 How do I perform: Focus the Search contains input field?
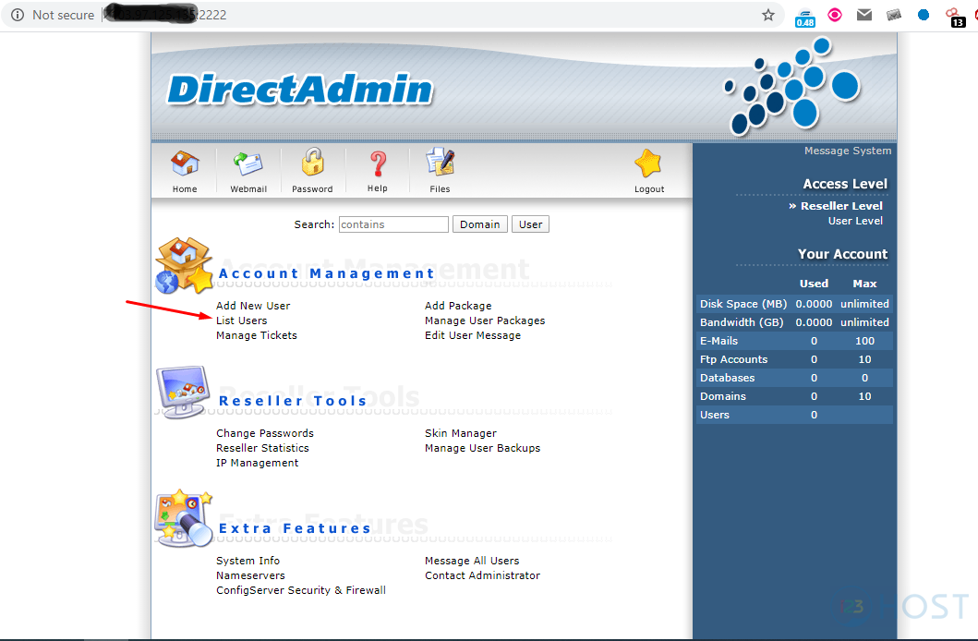point(393,224)
